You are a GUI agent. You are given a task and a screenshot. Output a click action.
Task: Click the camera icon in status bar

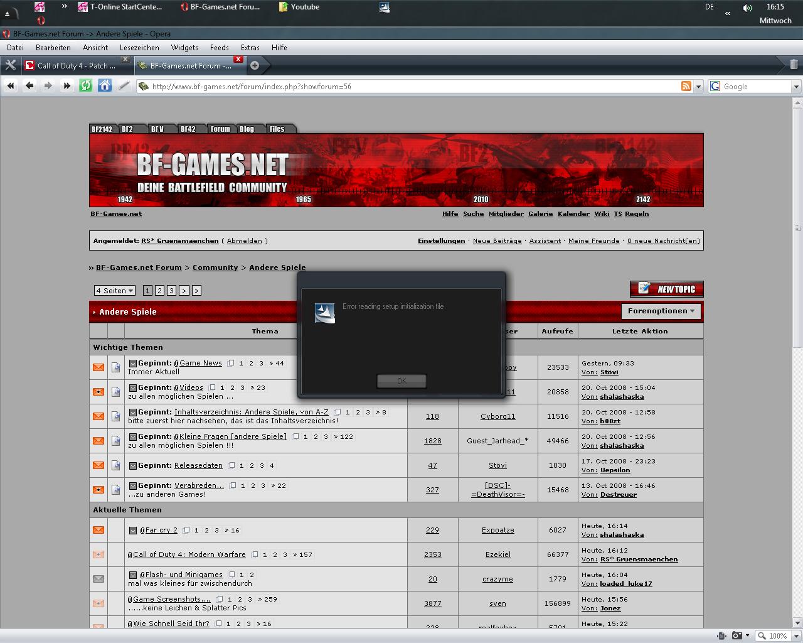pyautogui.click(x=737, y=635)
